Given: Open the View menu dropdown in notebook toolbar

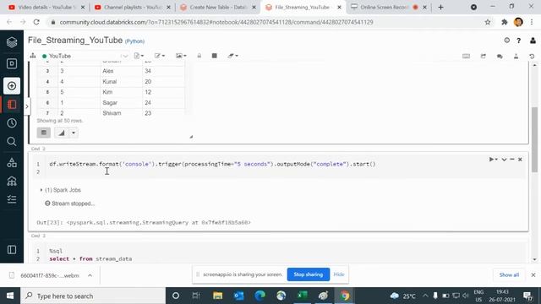Looking at the screenshot, I should 181,56.
